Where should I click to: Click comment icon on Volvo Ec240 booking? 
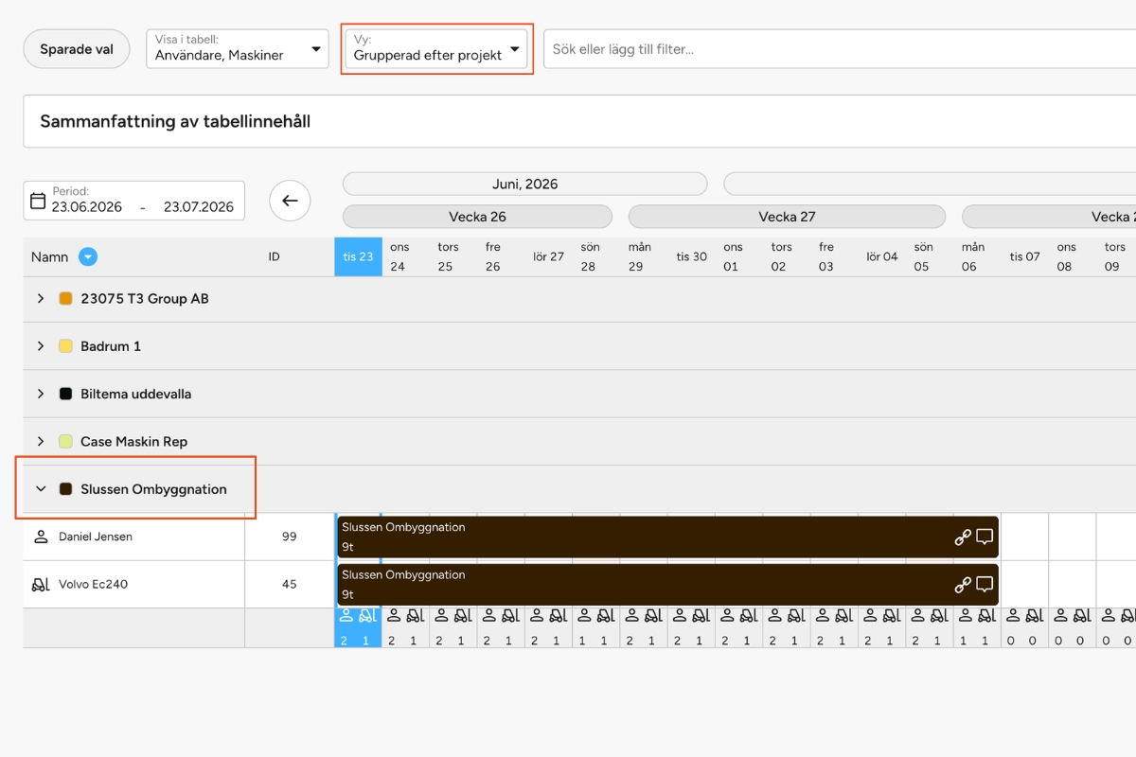pyautogui.click(x=985, y=585)
